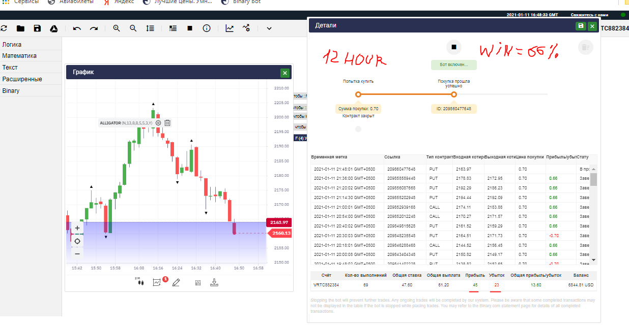Click the Binary Bot bookmark

240,2
